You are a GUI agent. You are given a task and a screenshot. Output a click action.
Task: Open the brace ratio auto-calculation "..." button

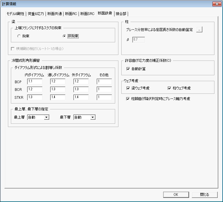(x=199, y=29)
